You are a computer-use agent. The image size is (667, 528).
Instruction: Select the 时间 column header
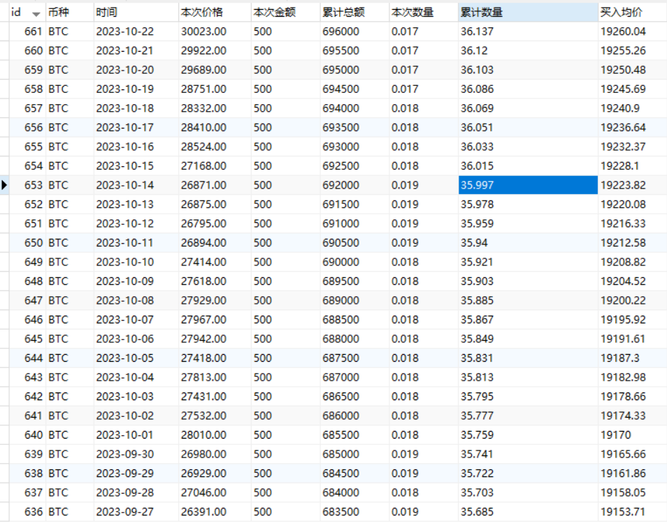[136, 12]
